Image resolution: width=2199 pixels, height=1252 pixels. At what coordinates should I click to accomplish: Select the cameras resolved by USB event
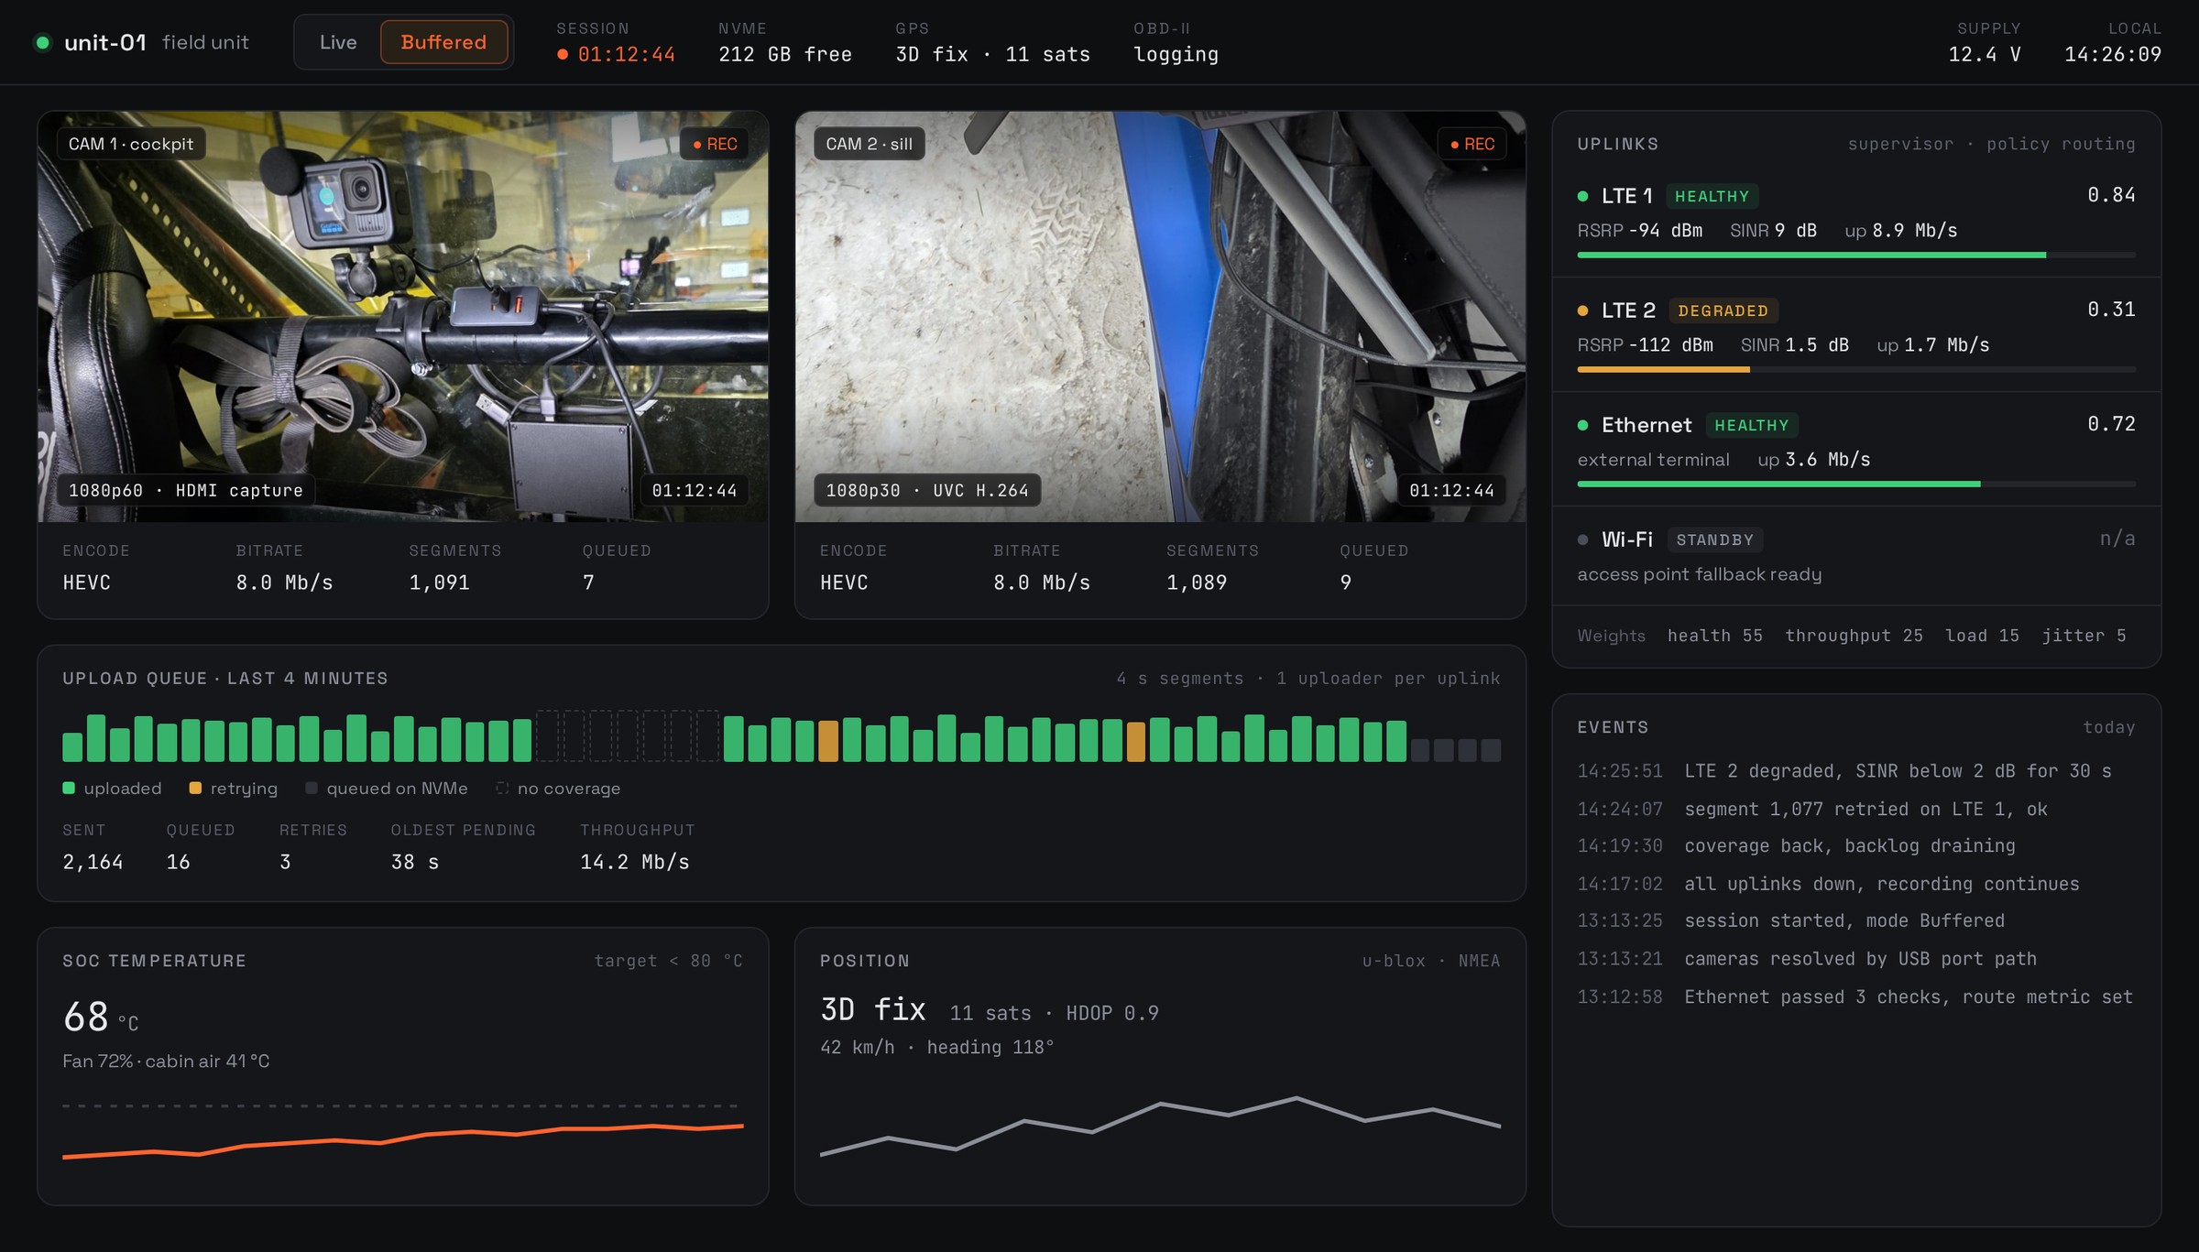pyautogui.click(x=1856, y=959)
